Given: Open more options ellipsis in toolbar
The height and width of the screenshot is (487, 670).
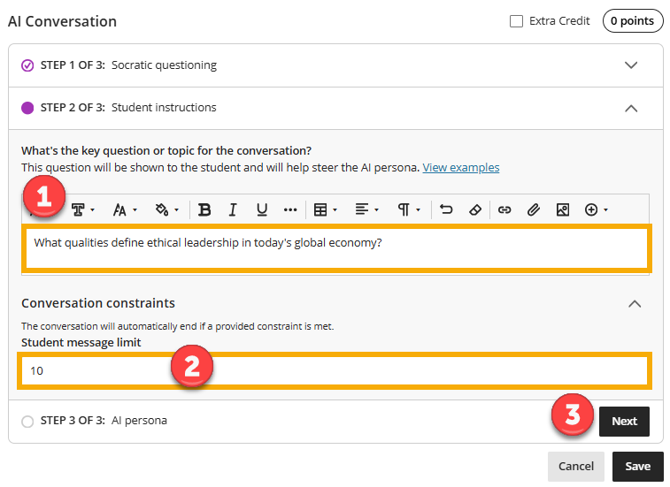Looking at the screenshot, I should pyautogui.click(x=290, y=209).
